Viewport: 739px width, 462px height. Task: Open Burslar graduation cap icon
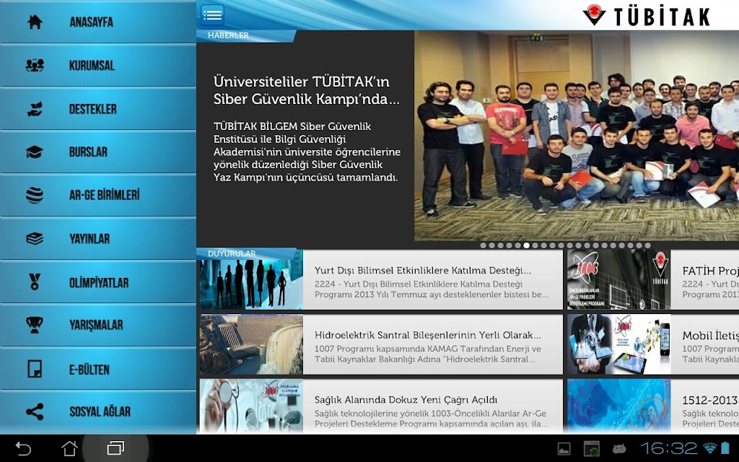pos(35,152)
